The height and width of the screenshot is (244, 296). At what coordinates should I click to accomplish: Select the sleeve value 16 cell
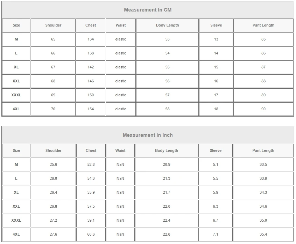[216, 81]
